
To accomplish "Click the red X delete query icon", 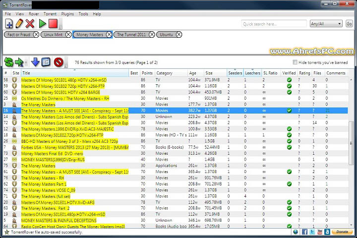I will point(30,24).
